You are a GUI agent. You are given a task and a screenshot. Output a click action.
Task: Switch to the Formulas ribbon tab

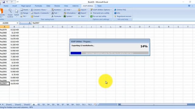pos(38,6)
